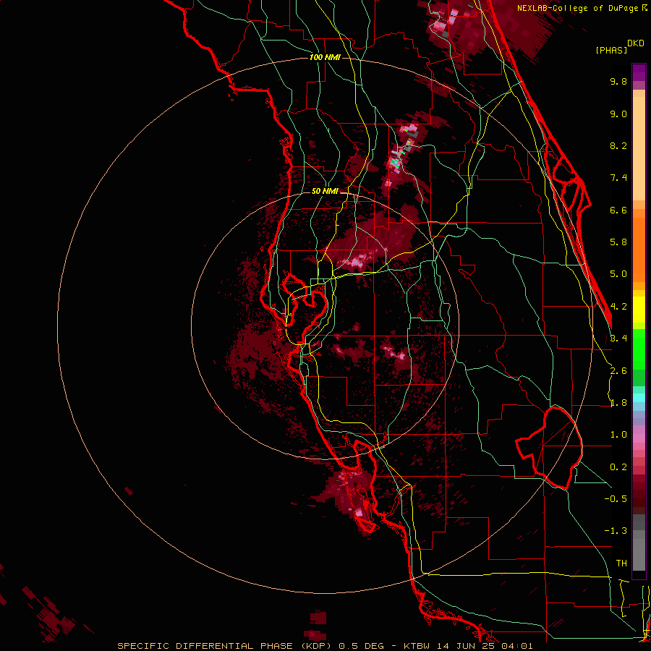The width and height of the screenshot is (651, 651).
Task: Select the 100 NMI range ring label
Action: (x=325, y=57)
